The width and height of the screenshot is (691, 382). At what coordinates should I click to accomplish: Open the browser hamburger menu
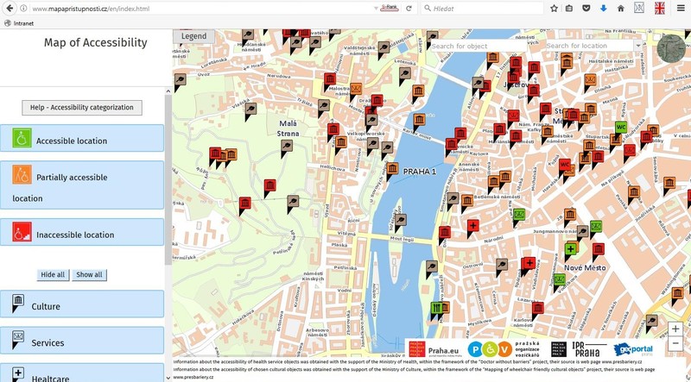click(681, 9)
